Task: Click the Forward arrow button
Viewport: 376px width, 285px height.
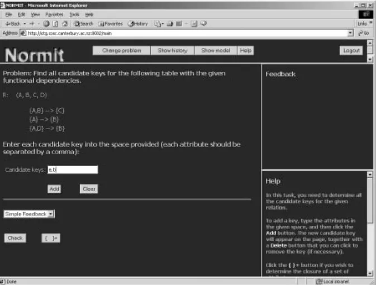Action: click(32, 23)
